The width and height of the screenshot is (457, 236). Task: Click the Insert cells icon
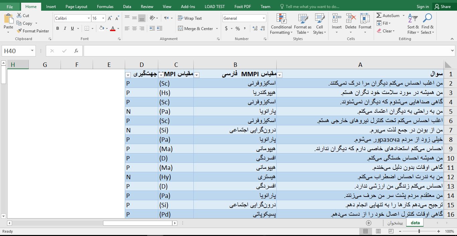[337, 19]
